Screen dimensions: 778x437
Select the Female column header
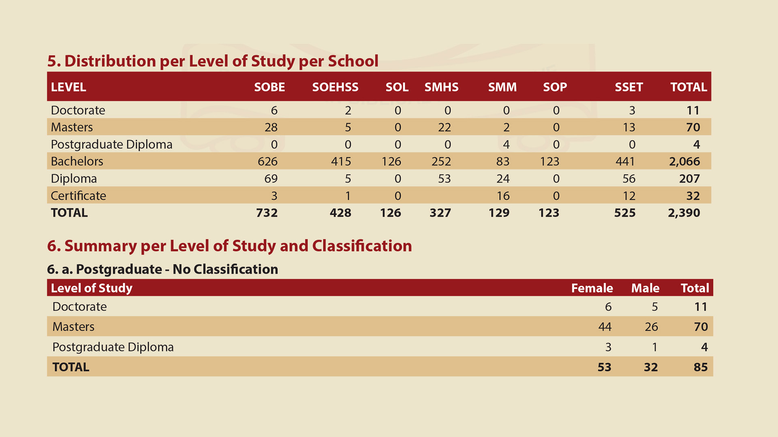[x=592, y=288]
